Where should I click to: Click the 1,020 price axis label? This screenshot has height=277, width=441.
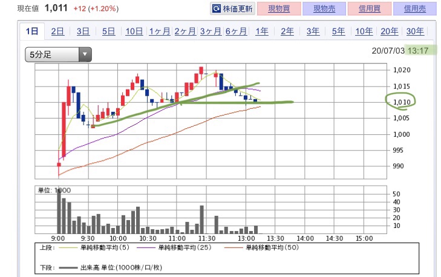pos(402,70)
